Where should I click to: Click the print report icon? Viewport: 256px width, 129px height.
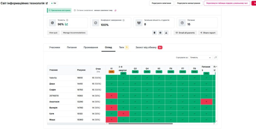[160, 33]
